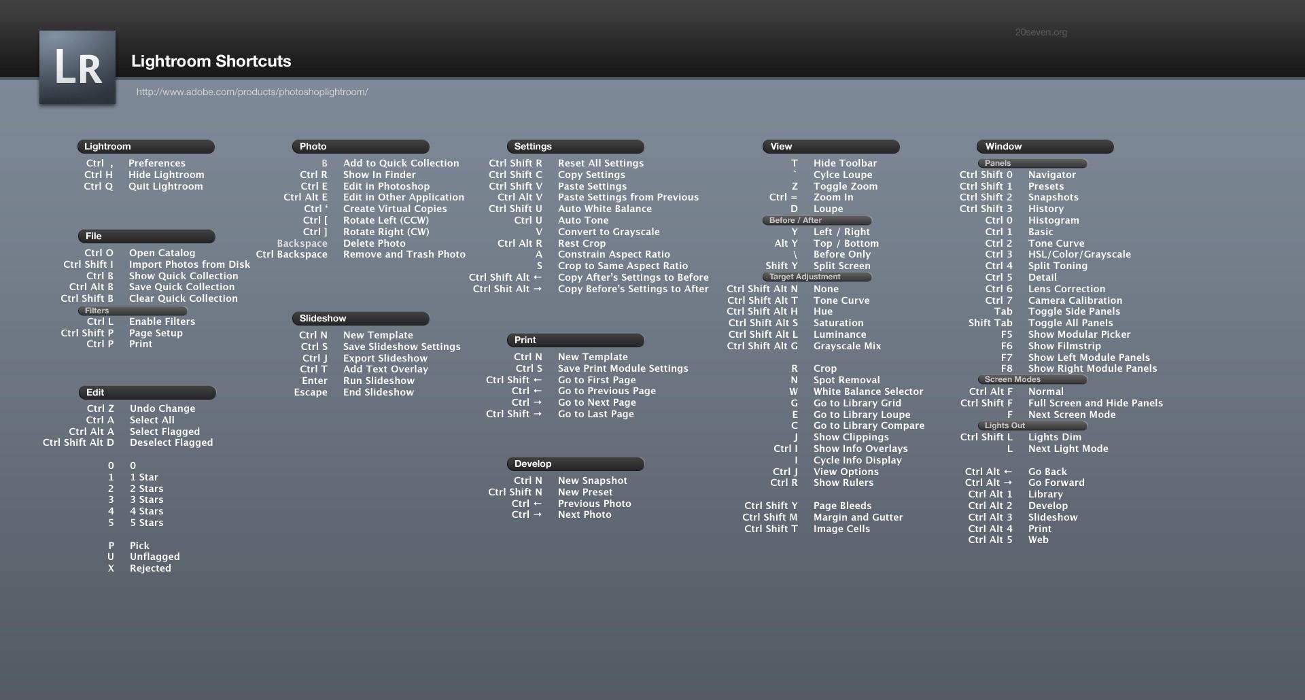The image size is (1305, 700).
Task: Click the Filters sub-header in File
Action: pyautogui.click(x=133, y=311)
